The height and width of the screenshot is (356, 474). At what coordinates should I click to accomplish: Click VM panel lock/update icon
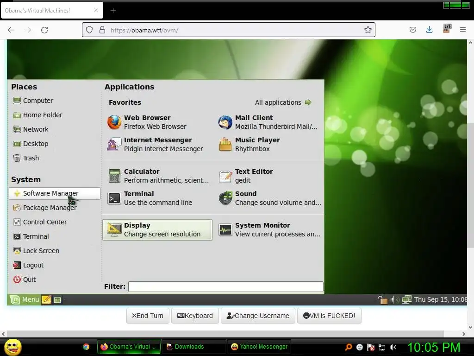click(x=383, y=300)
